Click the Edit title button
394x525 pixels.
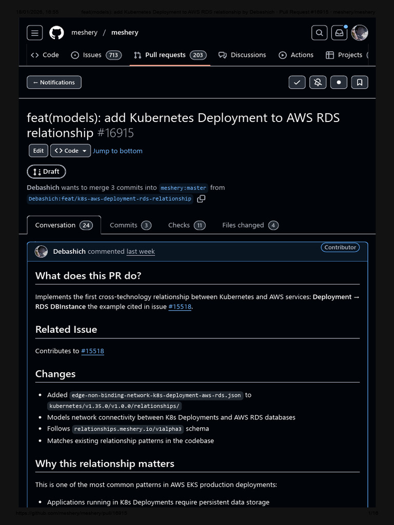[x=38, y=151]
